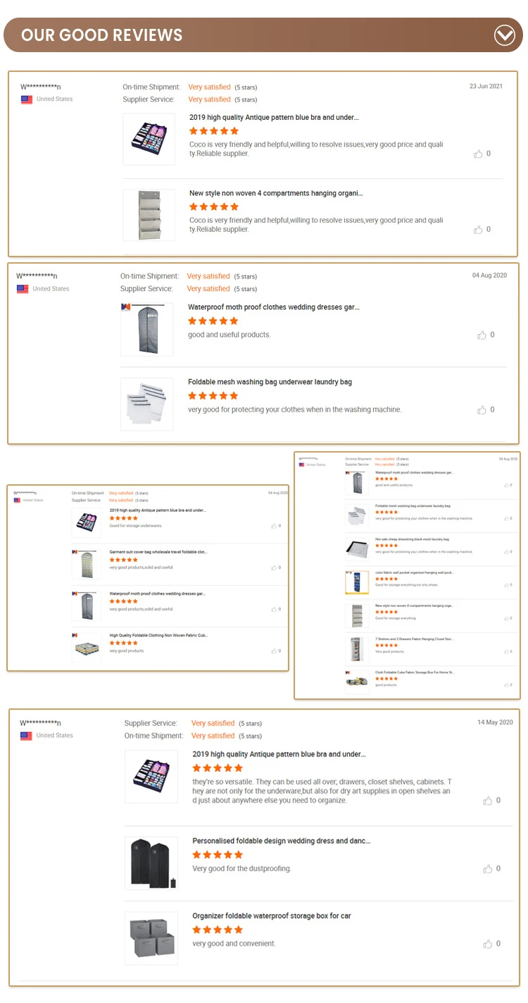Open '2019 high quality Antique pattern blue bra' link
The height and width of the screenshot is (1003, 528).
point(274,118)
